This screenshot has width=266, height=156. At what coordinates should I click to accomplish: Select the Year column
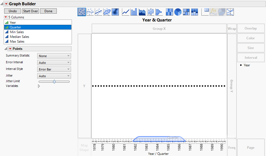[38, 23]
